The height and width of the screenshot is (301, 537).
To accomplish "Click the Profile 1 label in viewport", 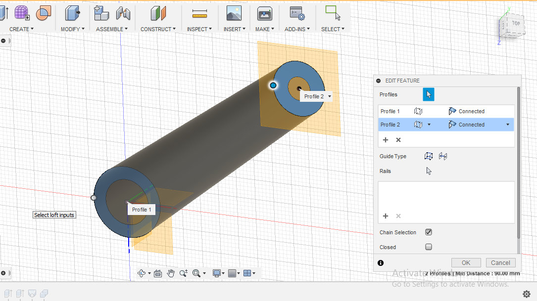I will coord(142,210).
